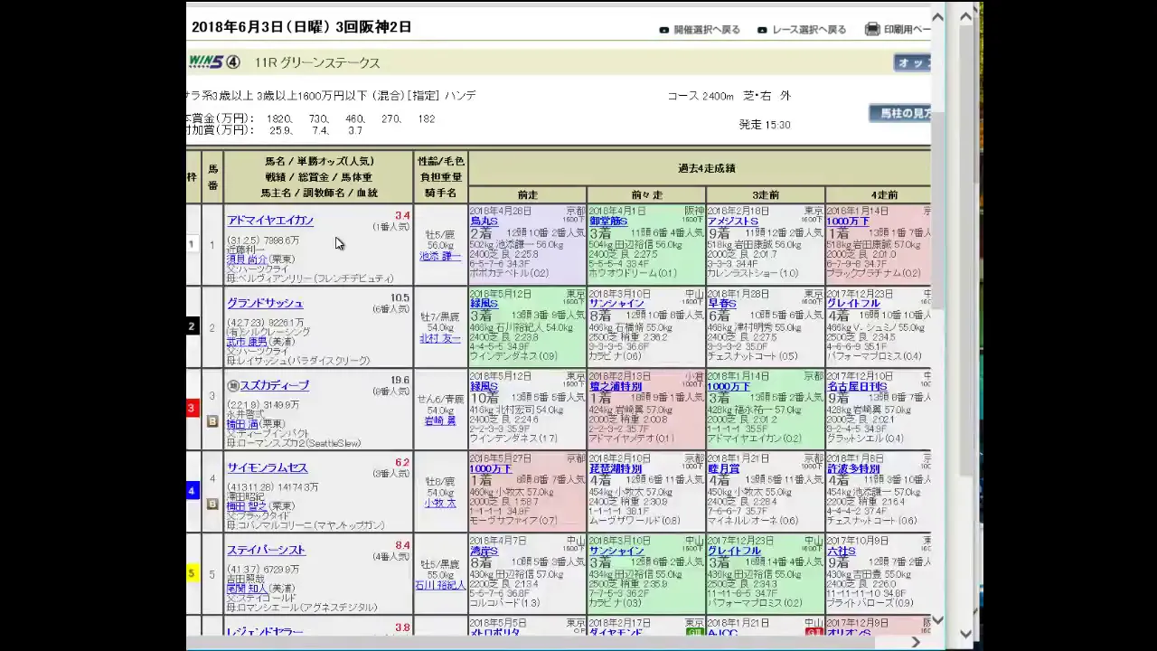Open the 名古屋日刊S race result
The height and width of the screenshot is (651, 1157).
[857, 386]
